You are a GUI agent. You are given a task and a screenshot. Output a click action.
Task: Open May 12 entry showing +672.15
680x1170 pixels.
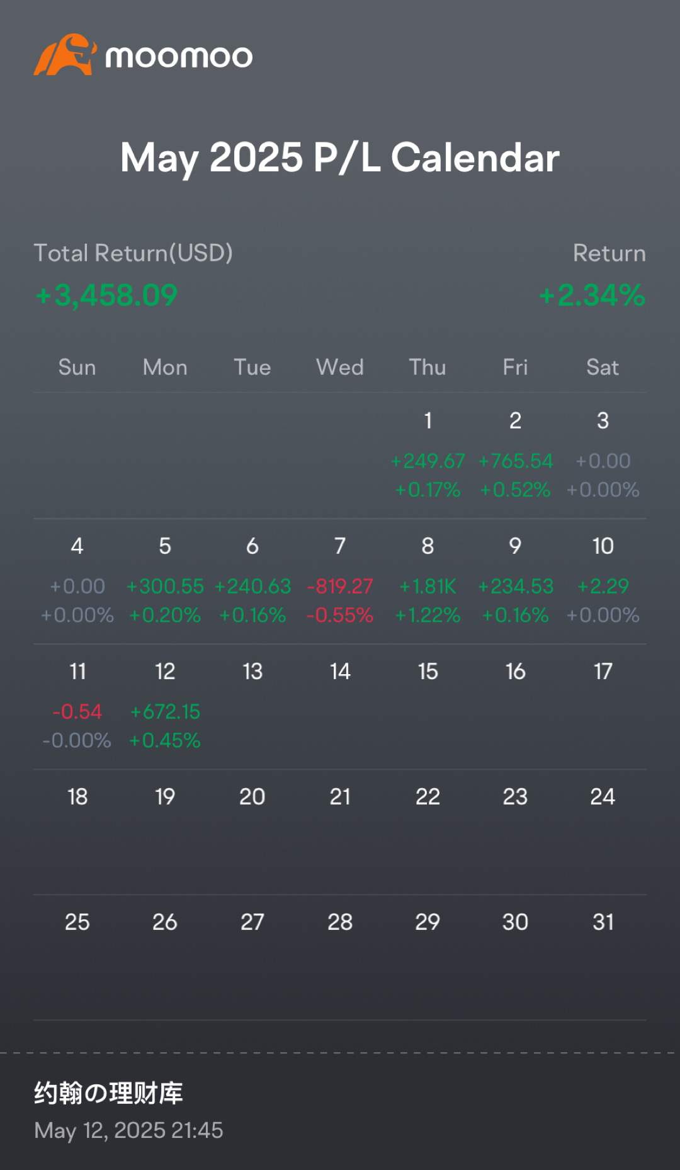[x=165, y=706]
